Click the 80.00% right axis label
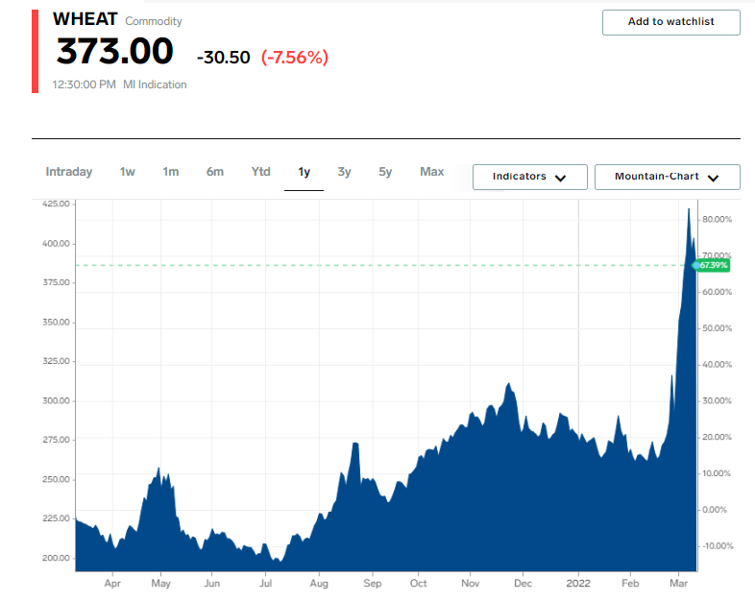 [717, 220]
